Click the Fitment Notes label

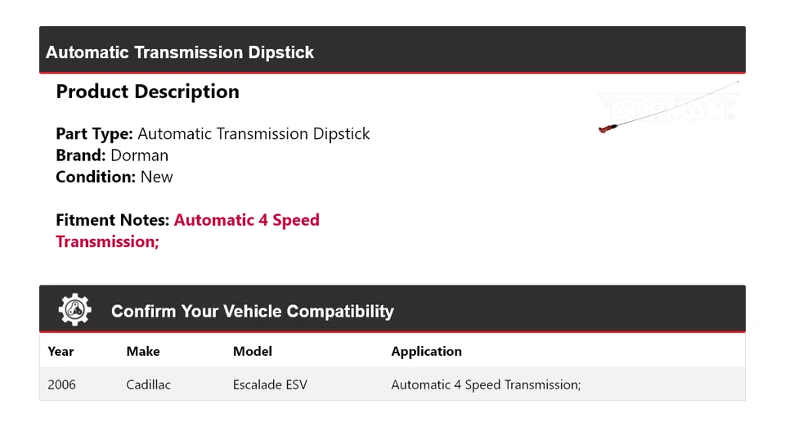tap(113, 220)
